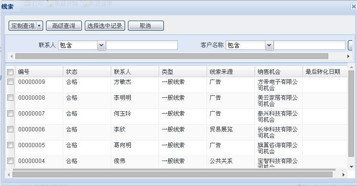The image size is (357, 186).
Task: Click the bottom horizontal scrollbar thumb
Action: (x=173, y=174)
